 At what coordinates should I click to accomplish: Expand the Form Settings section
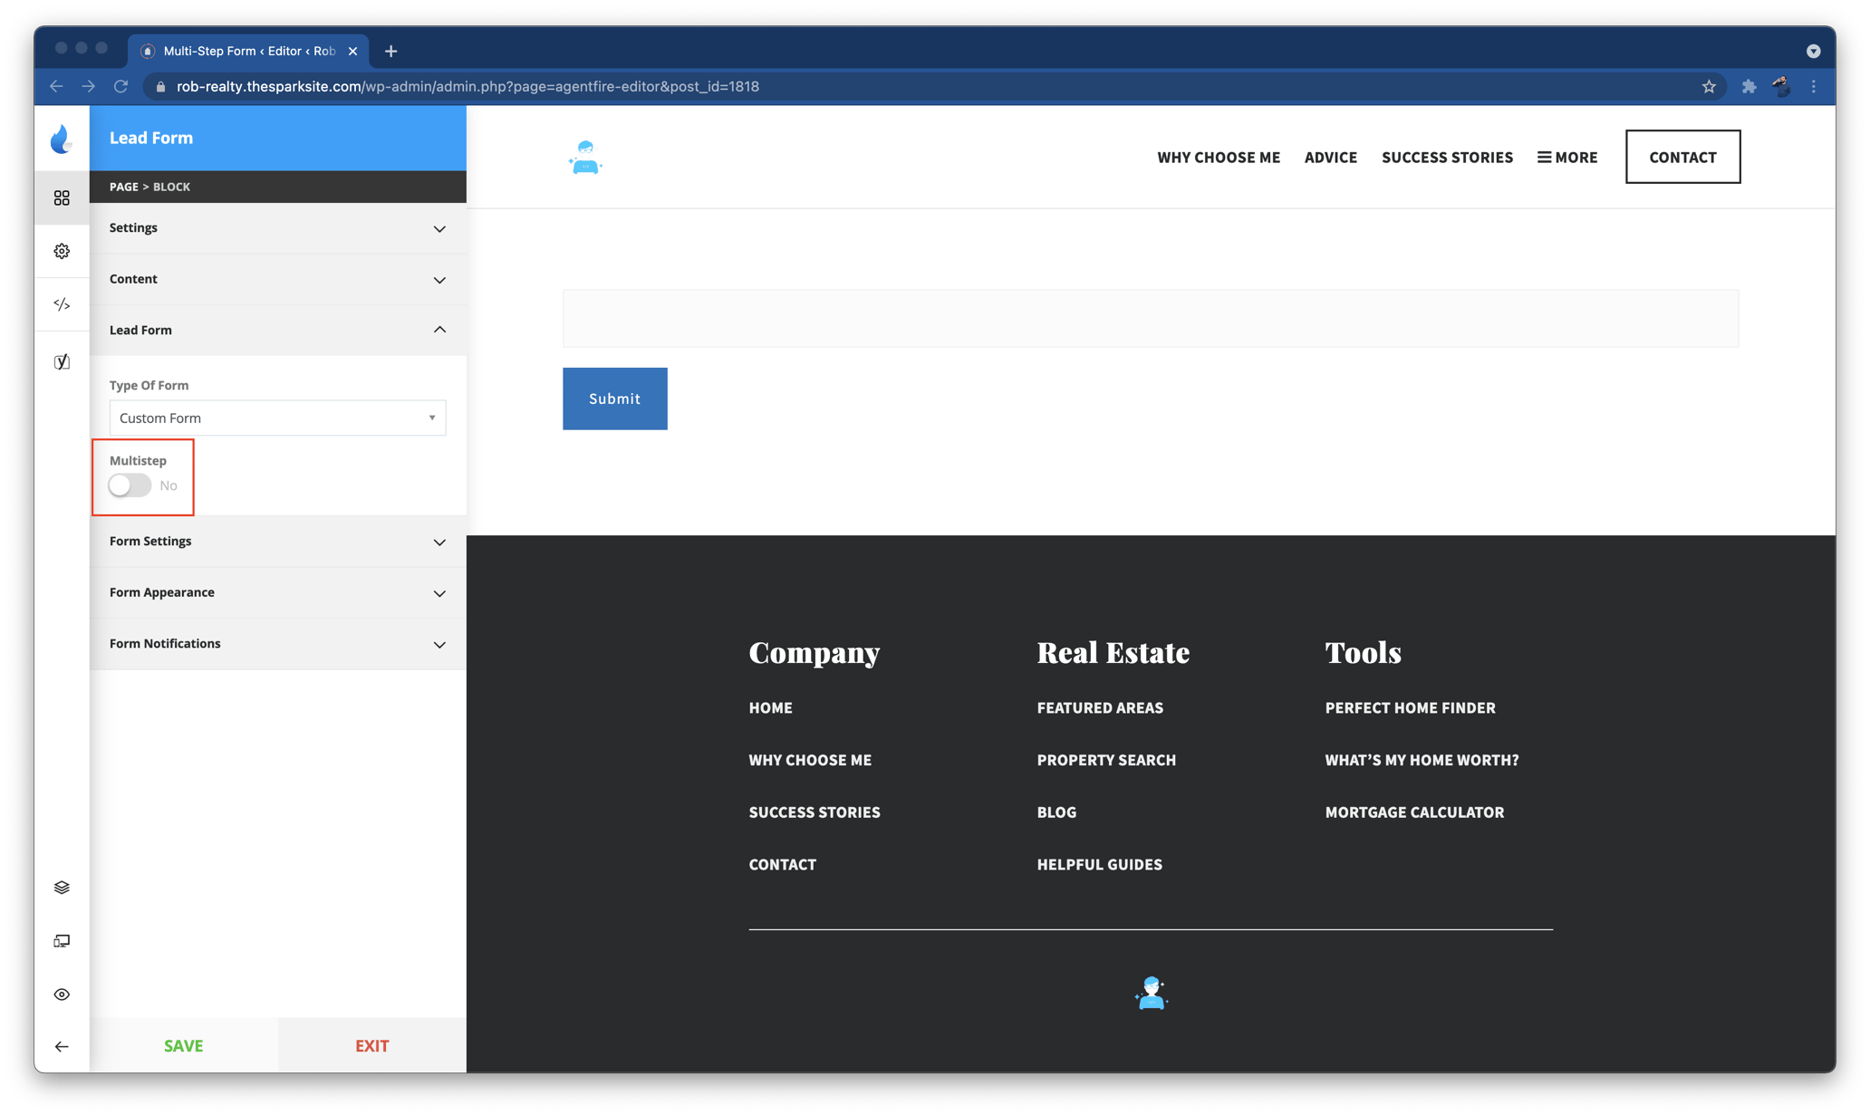[x=277, y=542]
